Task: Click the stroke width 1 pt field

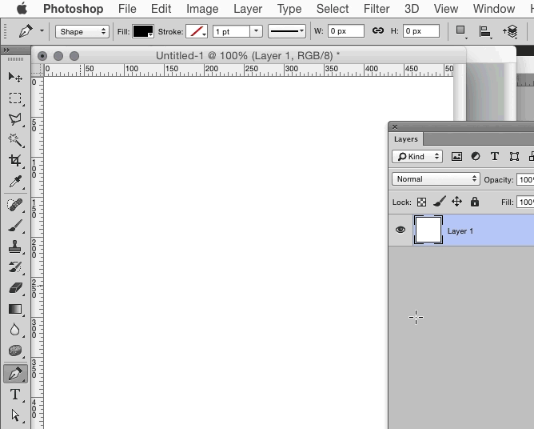Action: (x=231, y=31)
